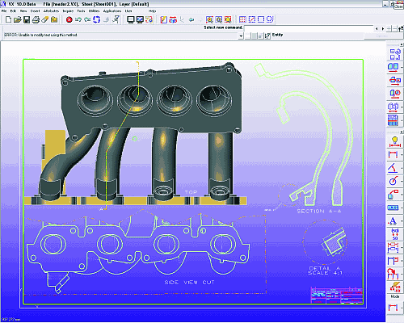Open the Utilities menu

point(94,11)
